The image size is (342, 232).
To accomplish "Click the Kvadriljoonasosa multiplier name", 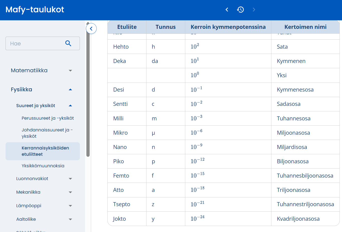I will coord(298,219).
